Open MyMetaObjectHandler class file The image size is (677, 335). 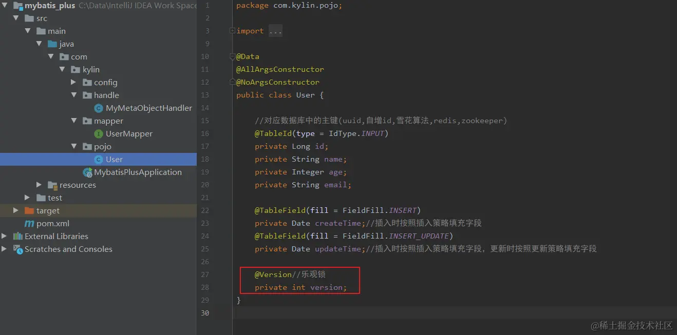pyautogui.click(x=149, y=108)
